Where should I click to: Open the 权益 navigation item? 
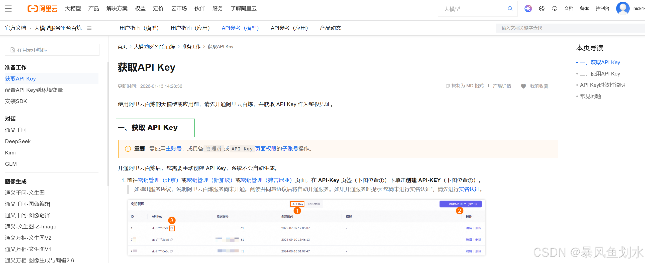click(140, 9)
